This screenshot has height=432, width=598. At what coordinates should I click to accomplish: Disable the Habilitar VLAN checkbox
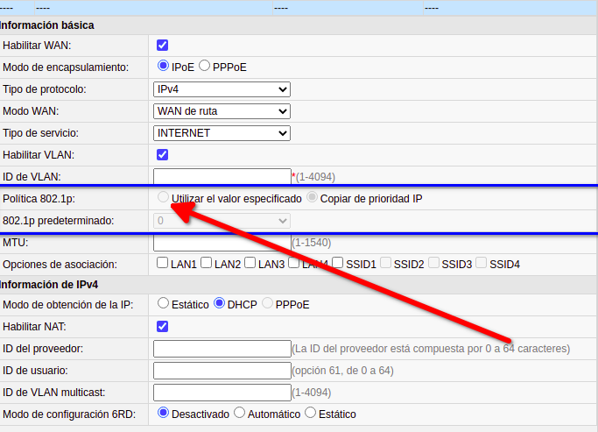click(162, 154)
